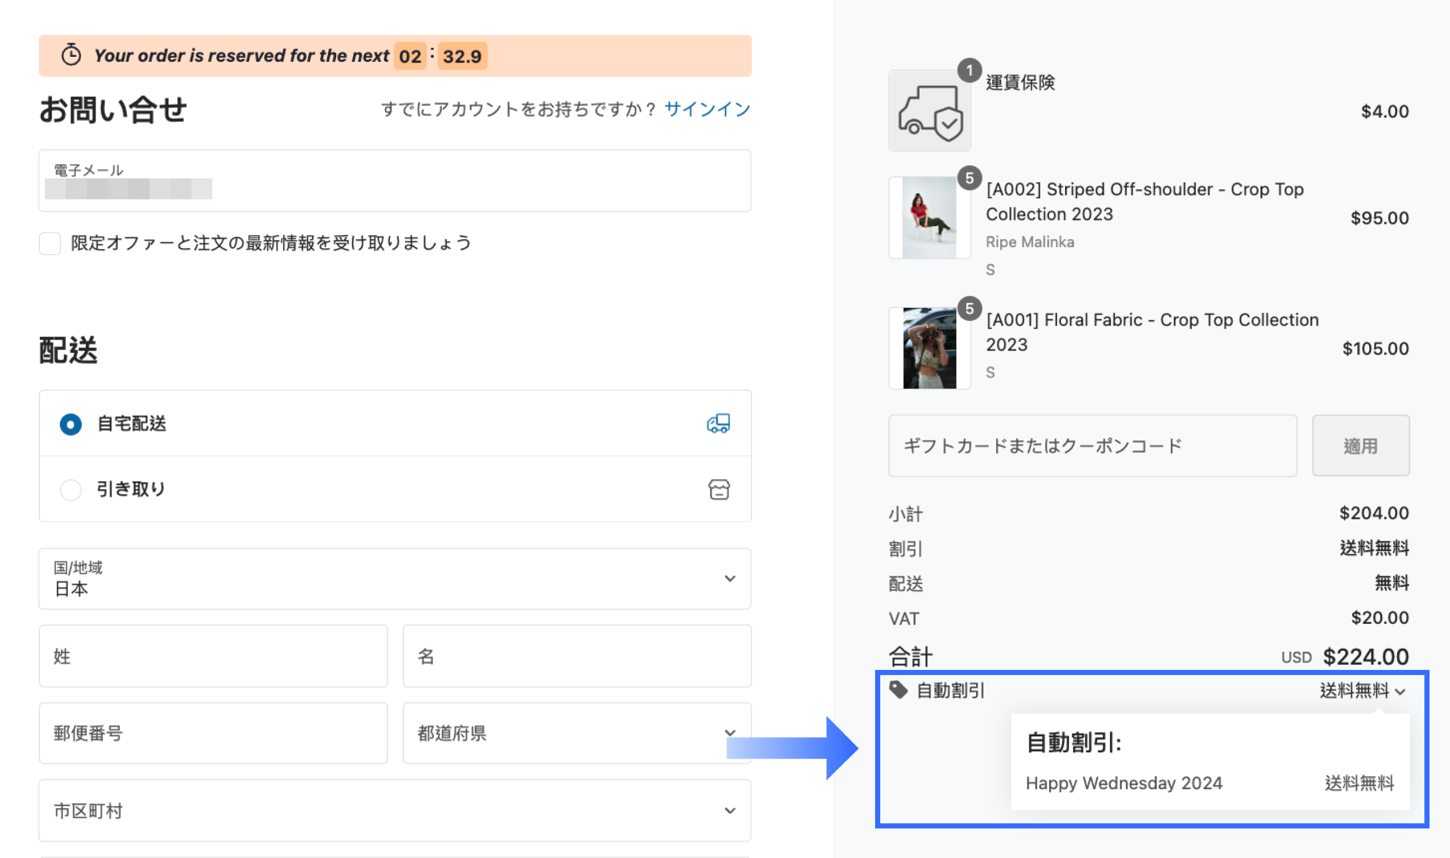Open the Floral Fabric product thumbnail

[930, 348]
